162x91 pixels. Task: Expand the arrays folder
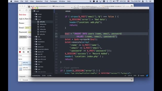click(x=34, y=14)
